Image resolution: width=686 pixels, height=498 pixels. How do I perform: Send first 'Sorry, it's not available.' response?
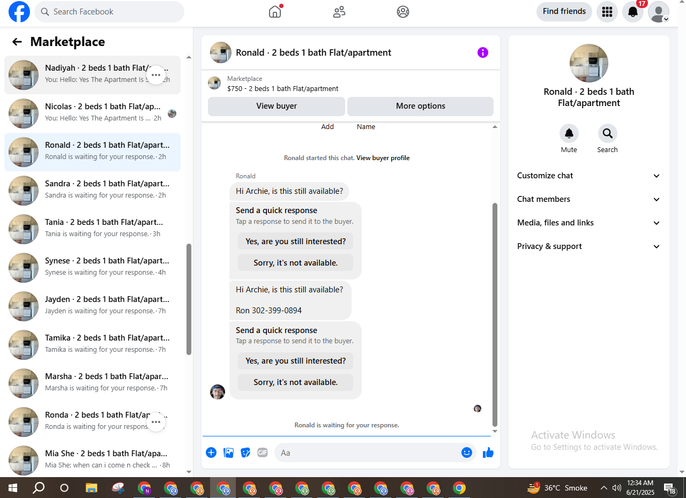[295, 263]
